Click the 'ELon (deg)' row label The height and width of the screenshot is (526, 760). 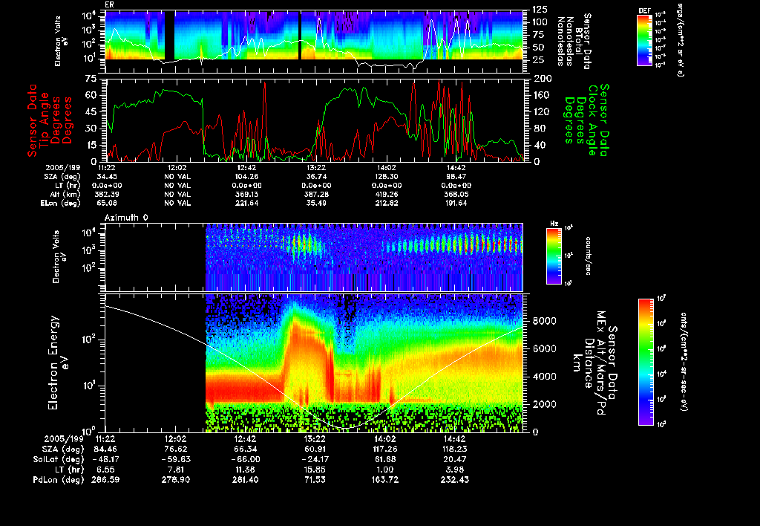point(60,203)
